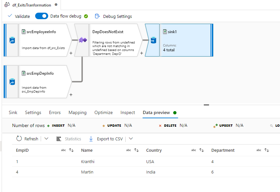Click the data flow icon in df_ExitsTranformation tab
The height and width of the screenshot is (192, 280).
coord(7,5)
